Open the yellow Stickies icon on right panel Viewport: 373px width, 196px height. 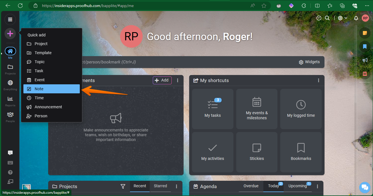(365, 33)
